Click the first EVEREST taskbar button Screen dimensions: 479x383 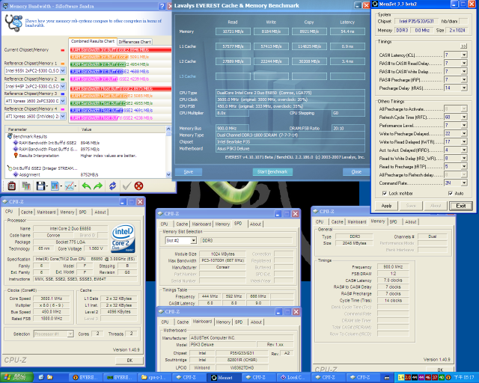(85, 378)
